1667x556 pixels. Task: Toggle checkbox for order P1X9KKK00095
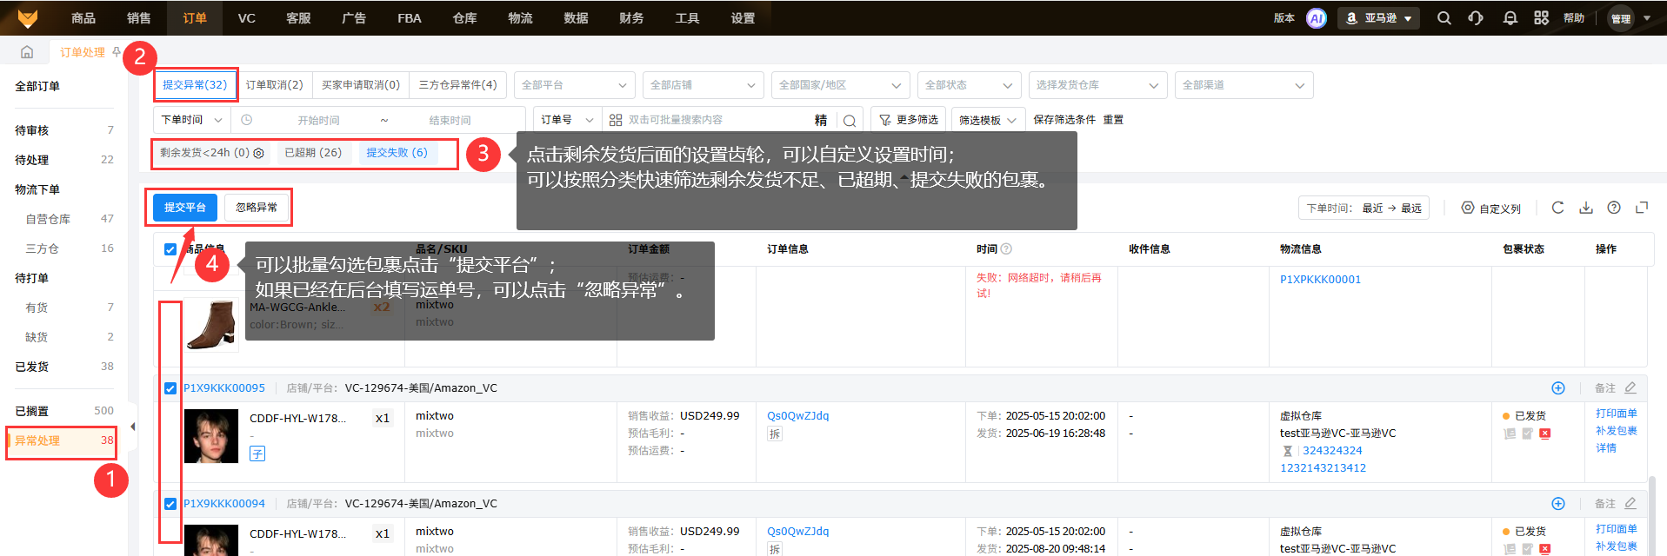[x=170, y=388]
